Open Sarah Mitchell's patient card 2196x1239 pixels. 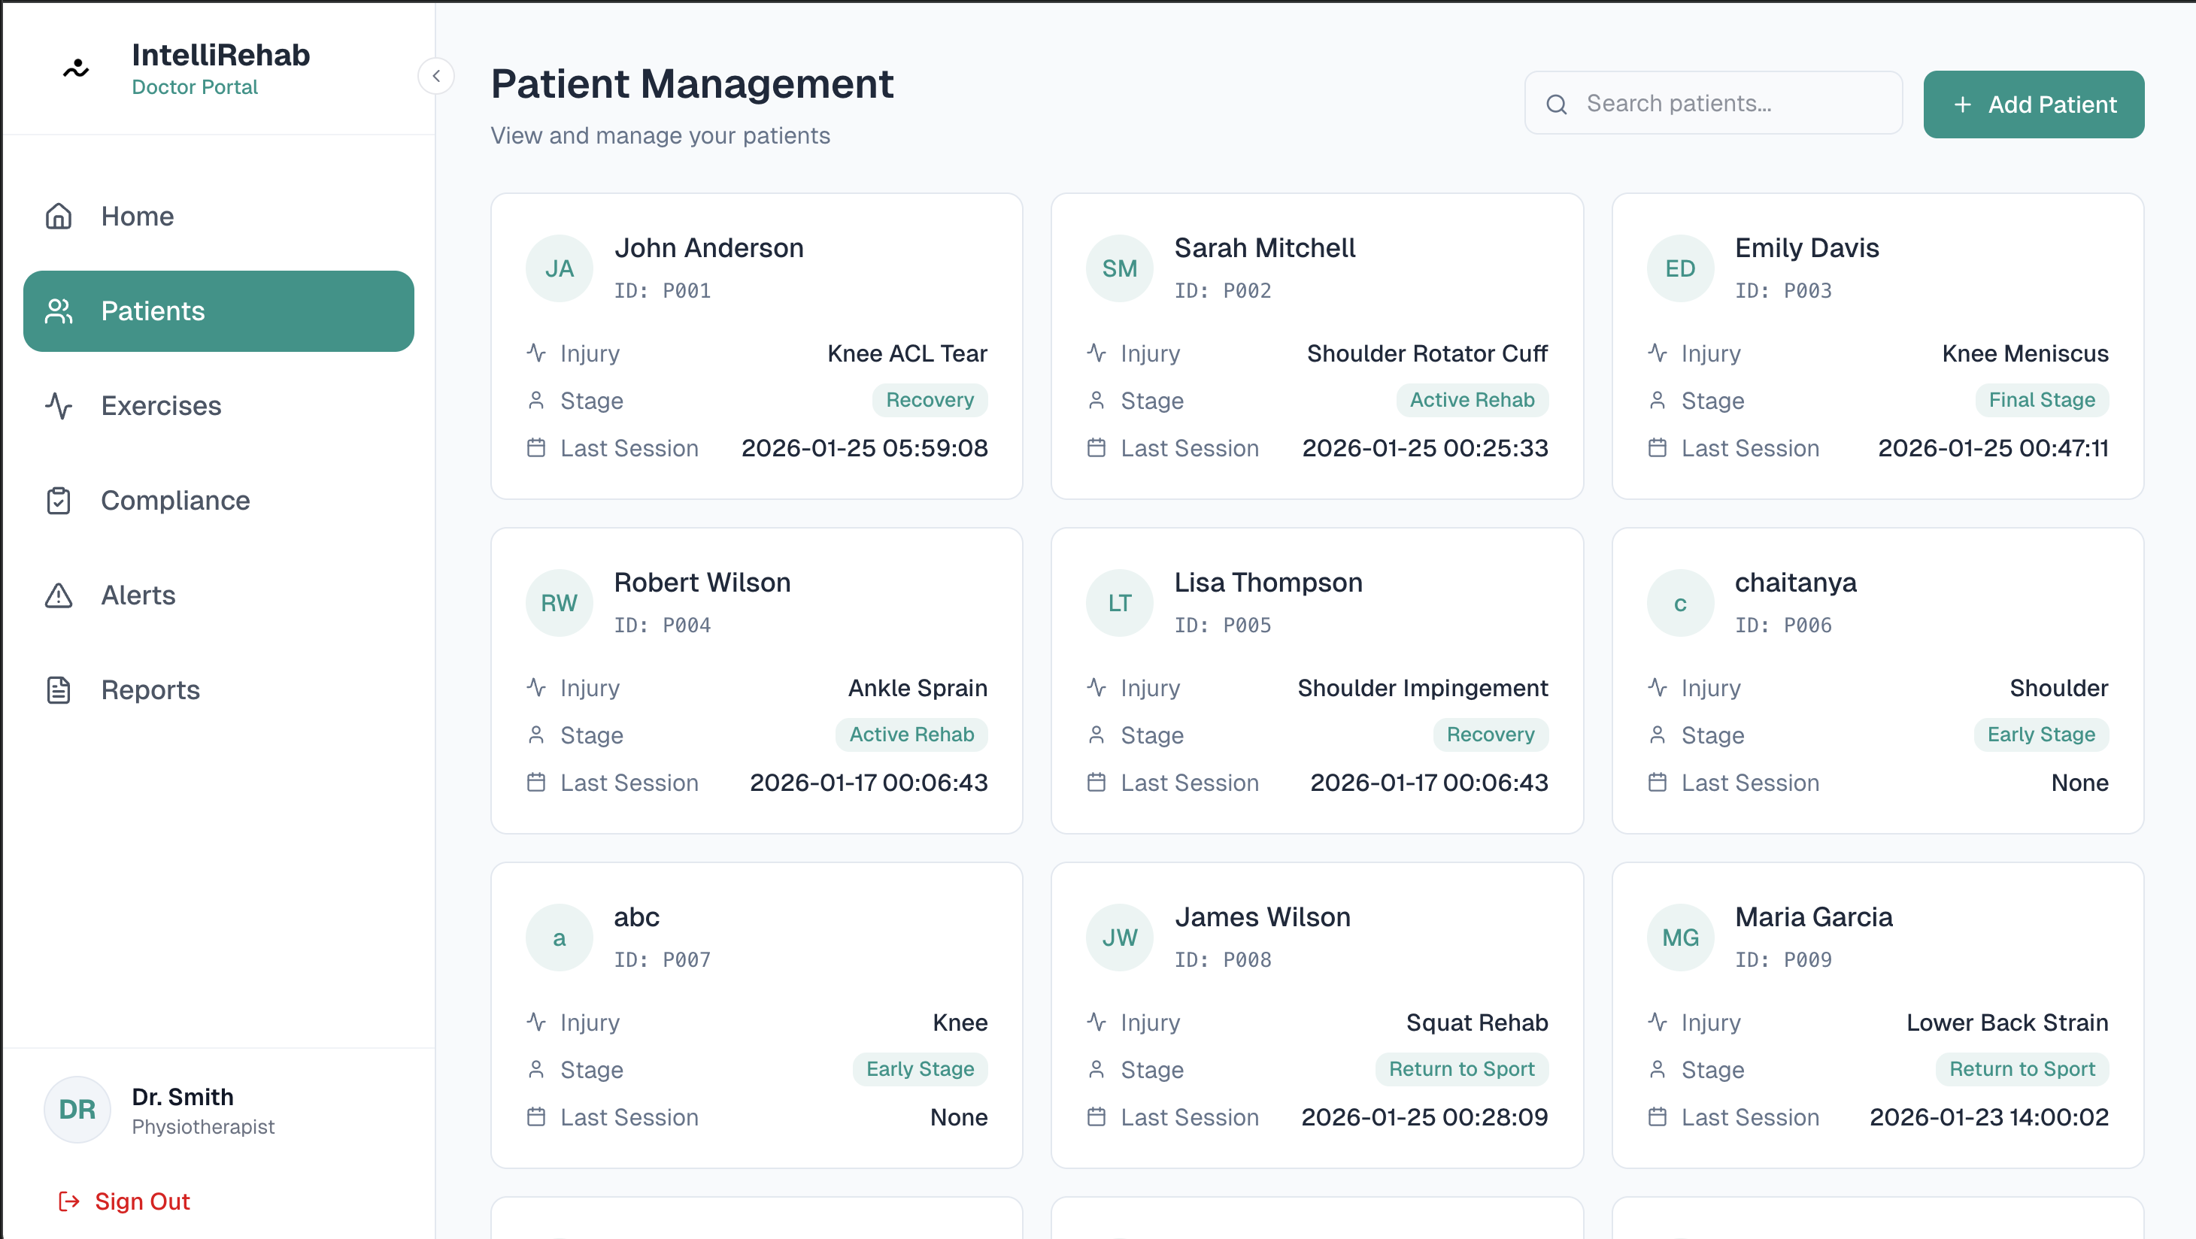1316,345
